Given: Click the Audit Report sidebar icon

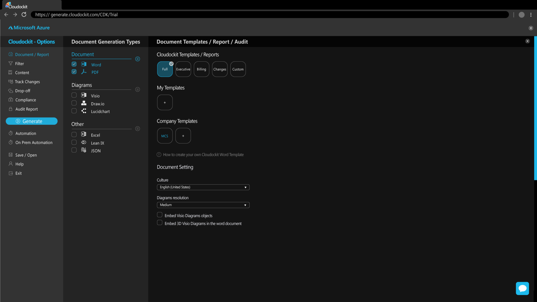Looking at the screenshot, I should (10, 109).
